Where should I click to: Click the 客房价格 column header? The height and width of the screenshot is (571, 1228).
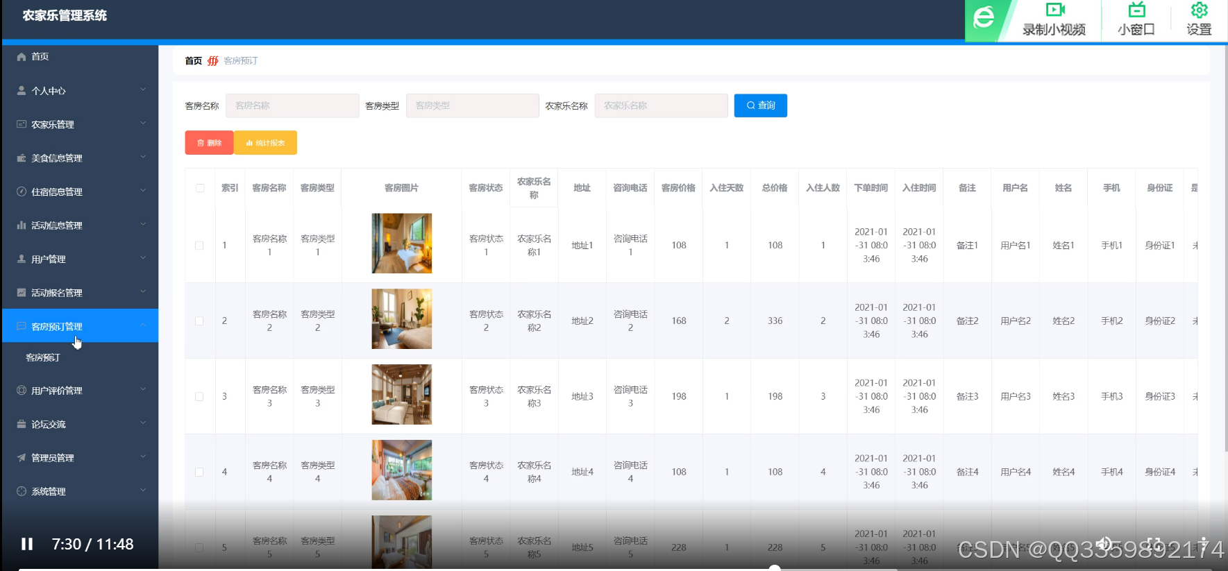click(678, 188)
